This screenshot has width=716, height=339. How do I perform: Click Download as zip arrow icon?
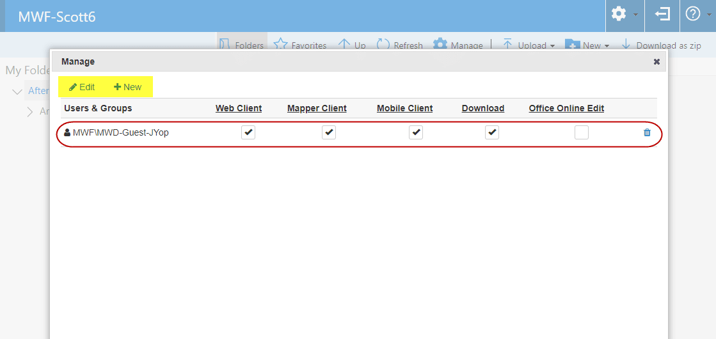[626, 45]
